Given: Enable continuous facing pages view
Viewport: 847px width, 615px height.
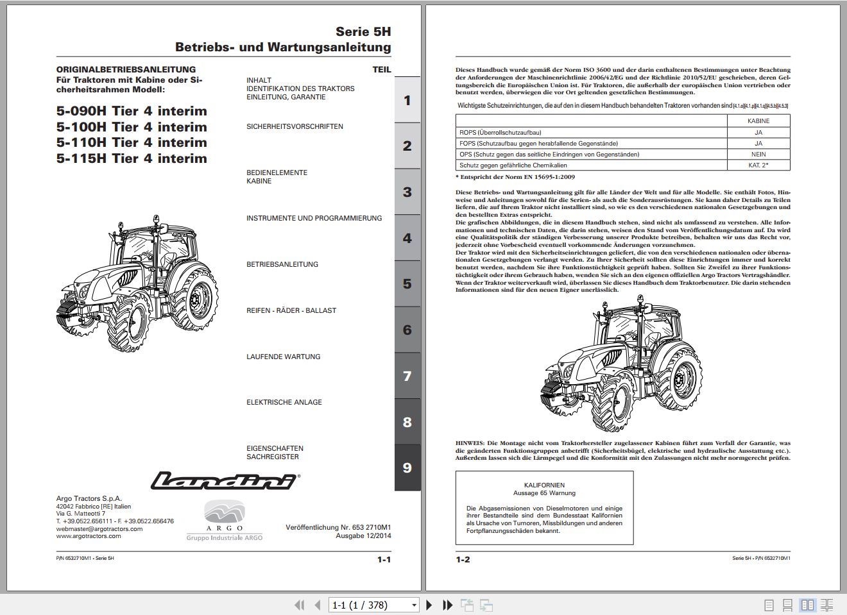Looking at the screenshot, I should tap(827, 605).
